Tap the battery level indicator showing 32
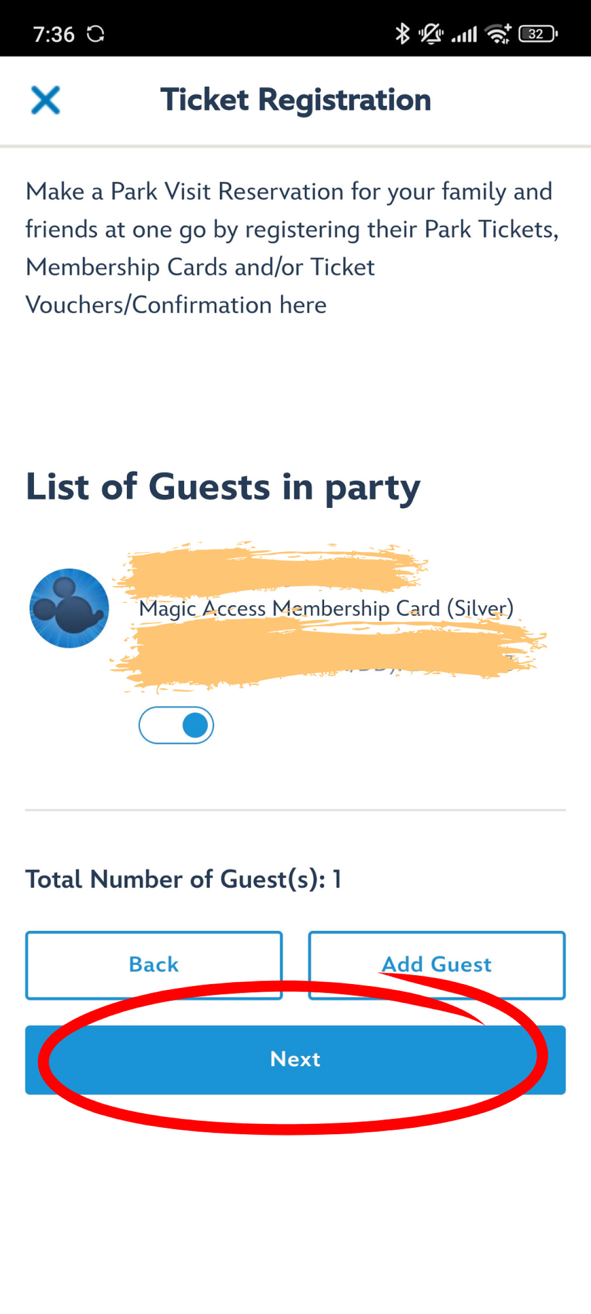 [537, 34]
